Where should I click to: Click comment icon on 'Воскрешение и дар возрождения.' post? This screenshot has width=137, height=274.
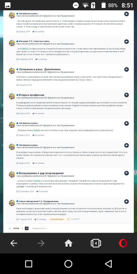126,173
